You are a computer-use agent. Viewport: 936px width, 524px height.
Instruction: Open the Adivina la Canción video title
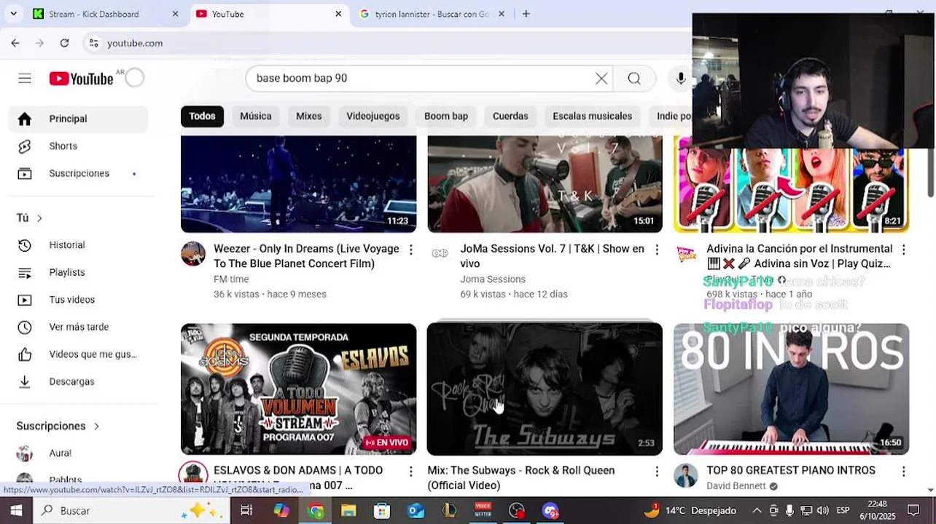[x=799, y=256]
